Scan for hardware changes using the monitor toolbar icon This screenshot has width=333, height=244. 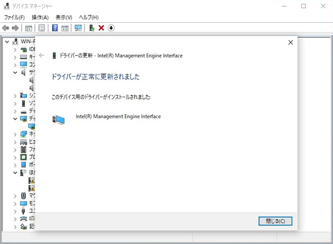pos(78,28)
